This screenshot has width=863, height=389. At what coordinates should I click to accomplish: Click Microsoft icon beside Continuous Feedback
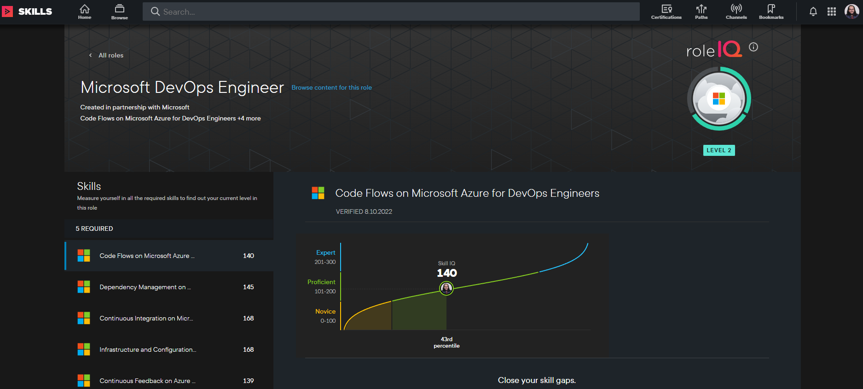(84, 381)
